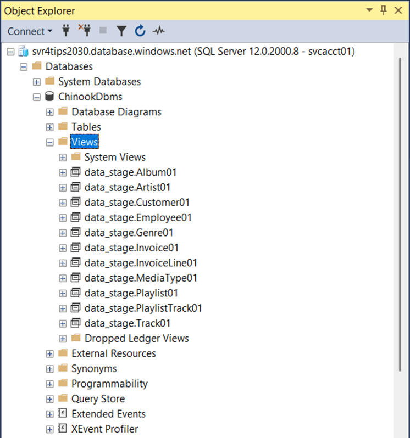Open the Object Explorer window position dropdown
The image size is (410, 438).
369,10
